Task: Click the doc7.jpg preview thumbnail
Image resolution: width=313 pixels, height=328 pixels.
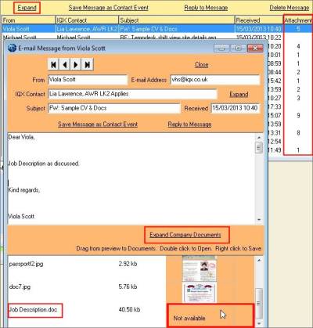Action: point(200,293)
